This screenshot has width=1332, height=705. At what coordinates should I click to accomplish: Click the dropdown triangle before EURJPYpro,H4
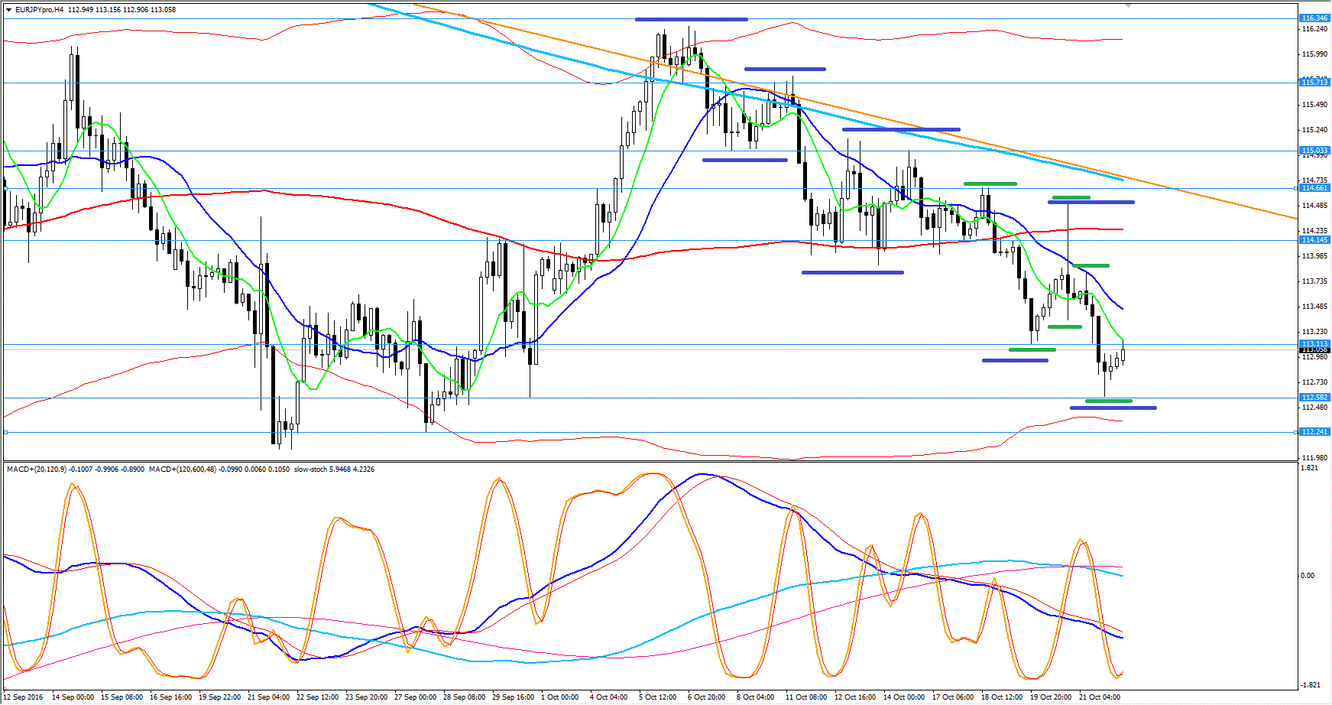click(8, 10)
